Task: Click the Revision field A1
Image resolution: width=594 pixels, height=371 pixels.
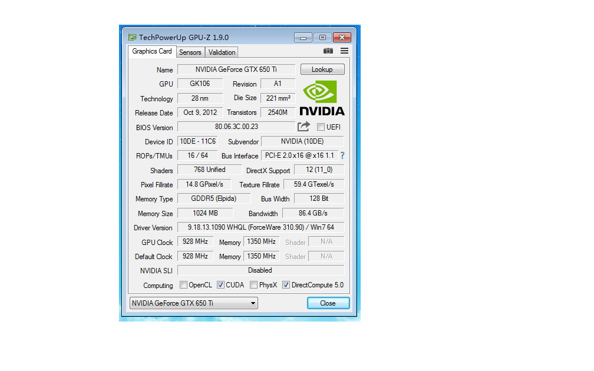Action: pyautogui.click(x=278, y=84)
